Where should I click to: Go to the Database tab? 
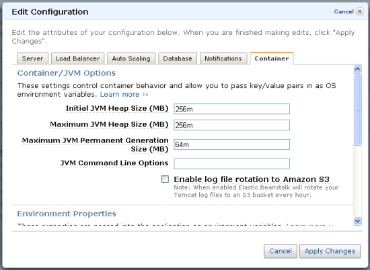coord(178,58)
